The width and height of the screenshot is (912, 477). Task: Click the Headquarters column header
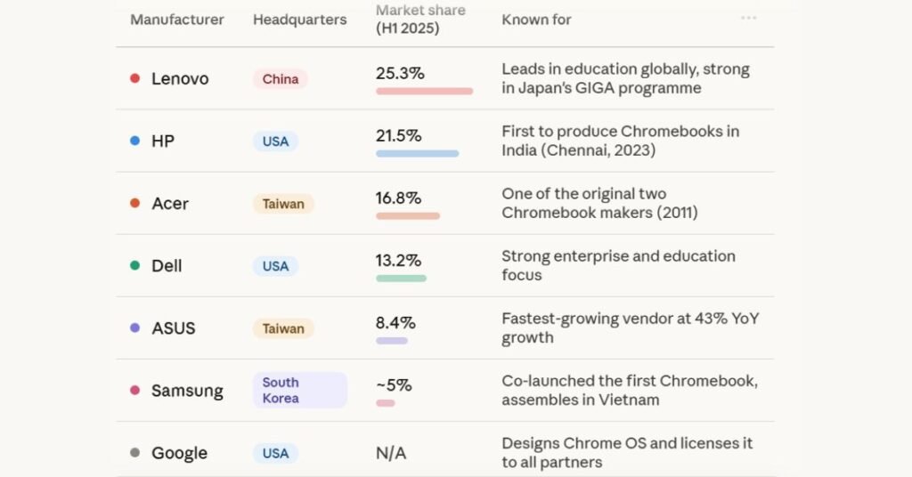click(x=299, y=20)
